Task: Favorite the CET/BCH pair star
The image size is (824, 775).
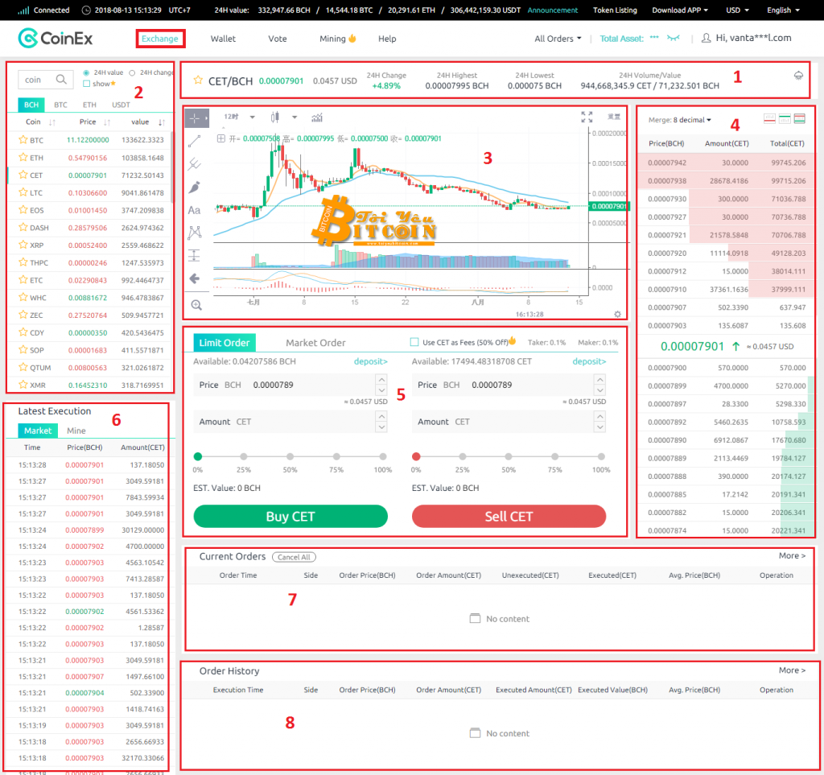Action: pos(198,80)
